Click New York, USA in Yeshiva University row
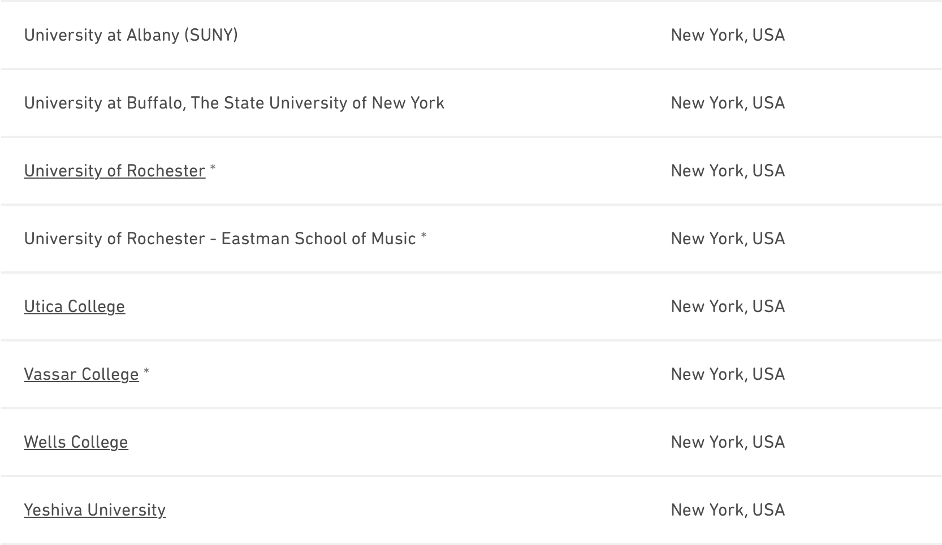 pyautogui.click(x=728, y=510)
